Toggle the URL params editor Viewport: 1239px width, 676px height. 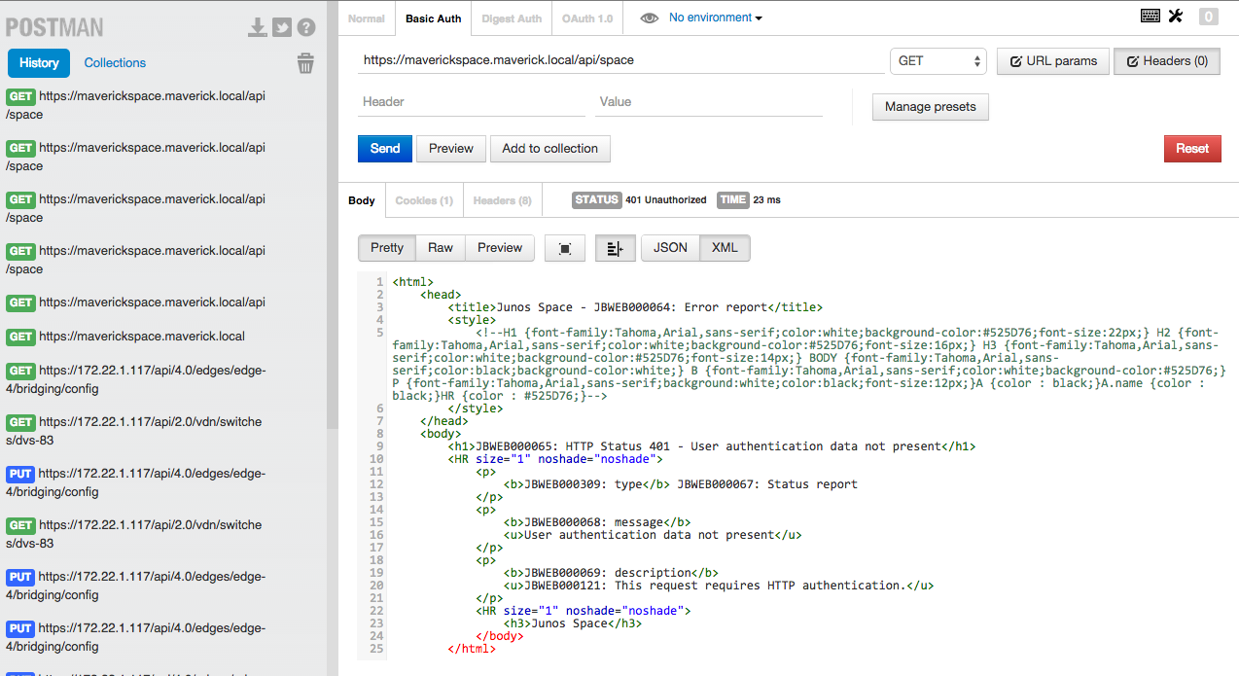click(x=1053, y=61)
